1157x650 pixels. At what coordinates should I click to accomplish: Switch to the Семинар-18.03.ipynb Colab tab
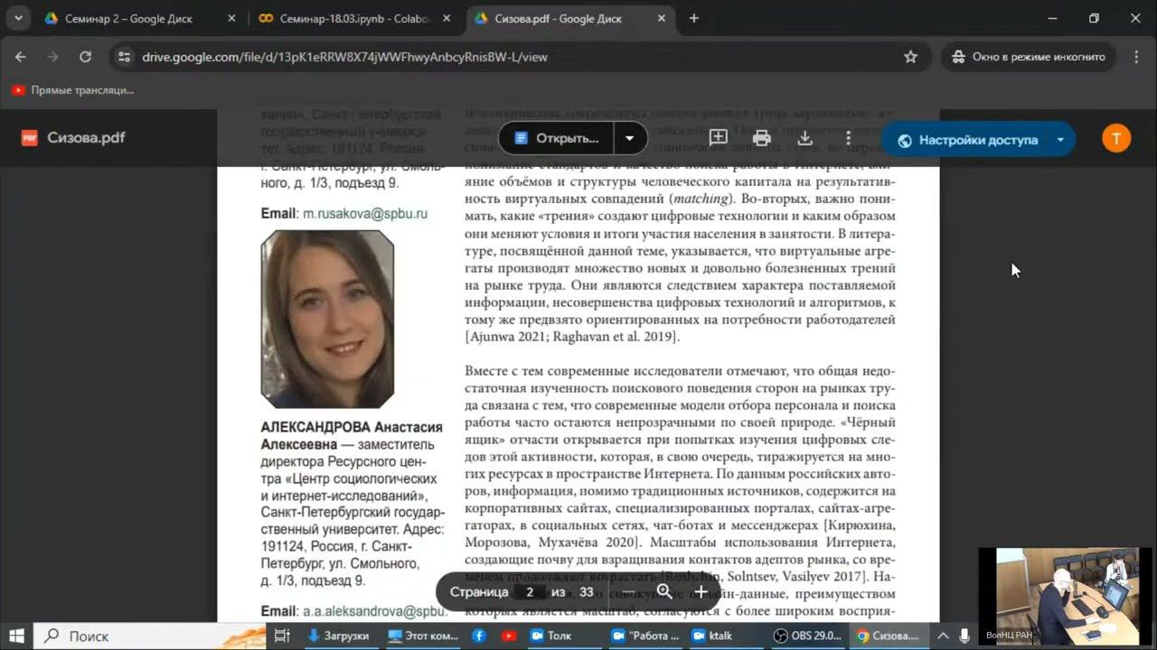click(x=354, y=18)
